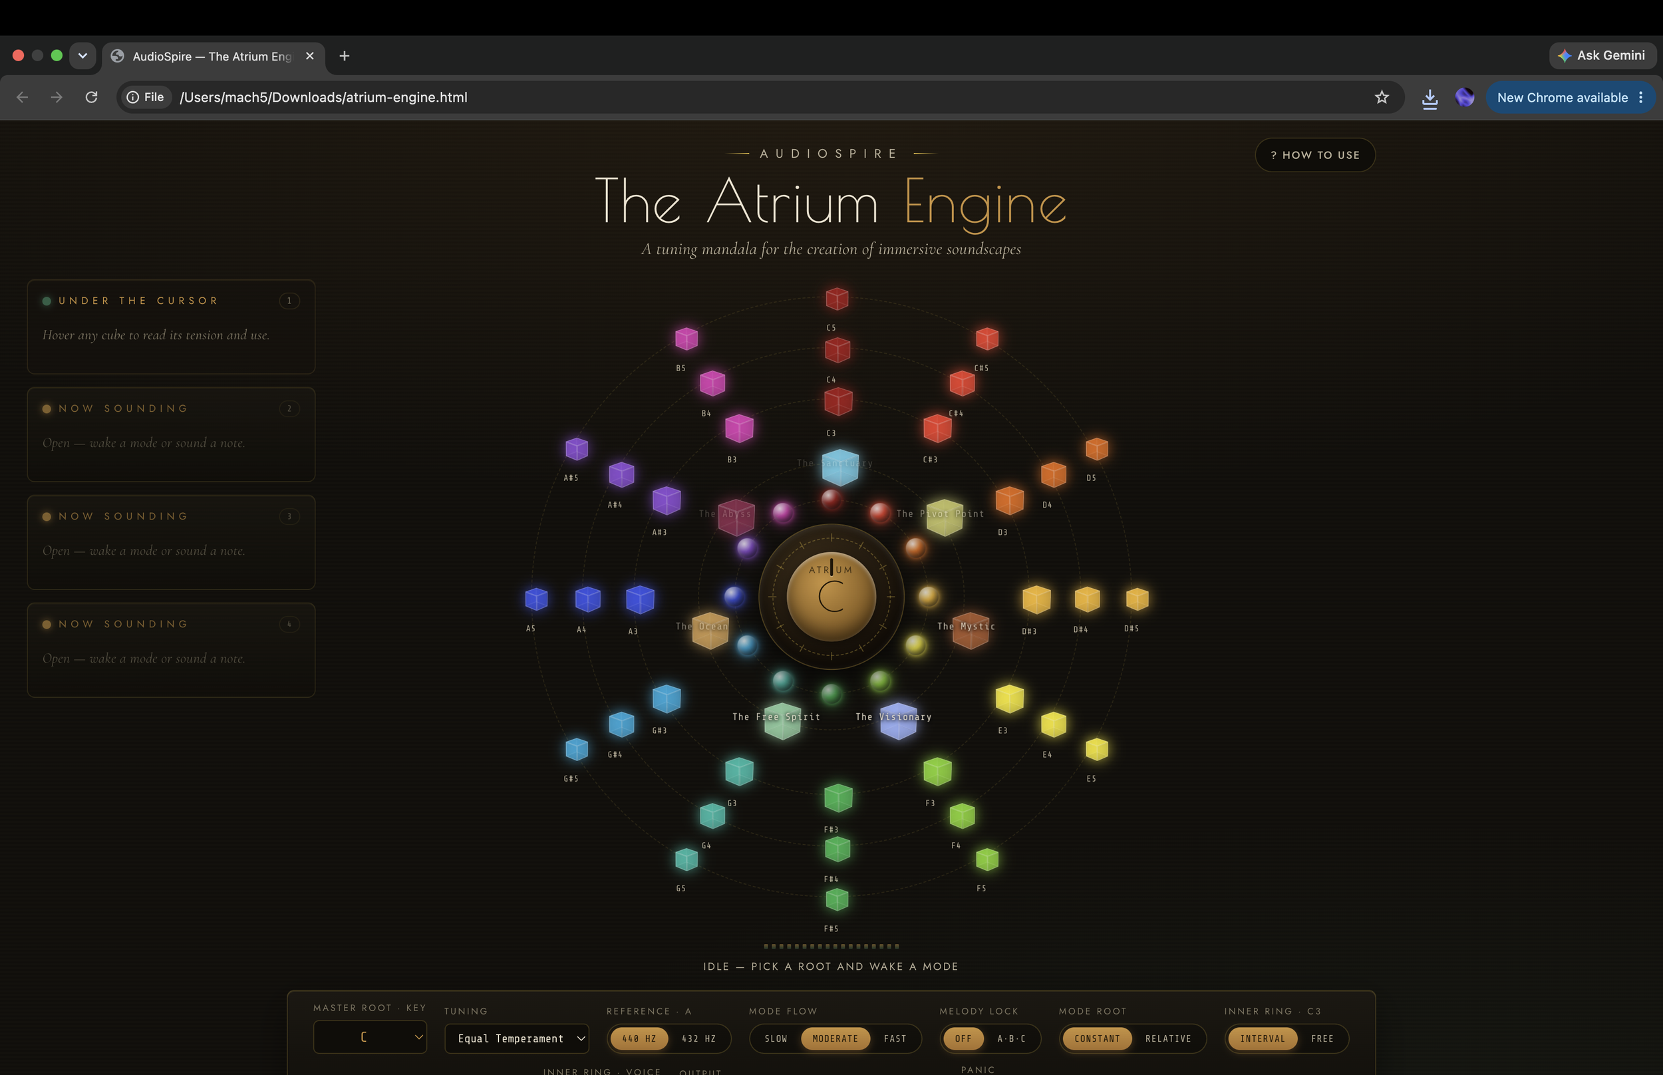Click the teal inner-ring sphere
This screenshot has width=1663, height=1075.
click(x=782, y=681)
